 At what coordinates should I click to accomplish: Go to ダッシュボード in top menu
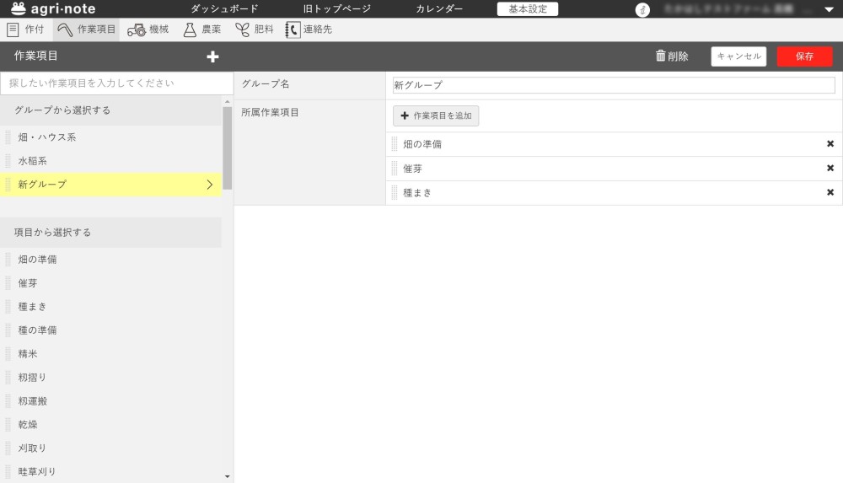224,9
